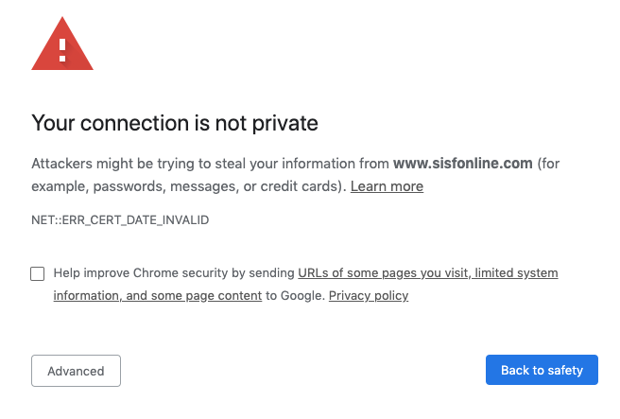
Task: Expand the Advanced options button
Action: pos(76,371)
